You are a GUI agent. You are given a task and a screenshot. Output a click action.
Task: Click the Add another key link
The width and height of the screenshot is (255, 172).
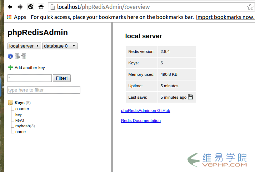(30, 68)
